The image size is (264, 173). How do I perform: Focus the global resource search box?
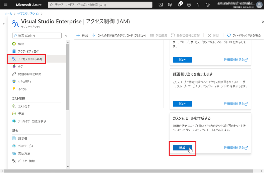click(100, 5)
